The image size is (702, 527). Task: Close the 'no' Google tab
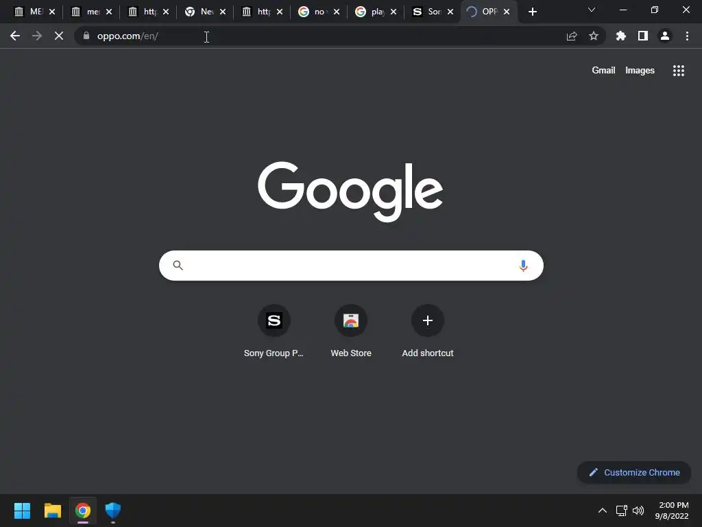coord(337,12)
